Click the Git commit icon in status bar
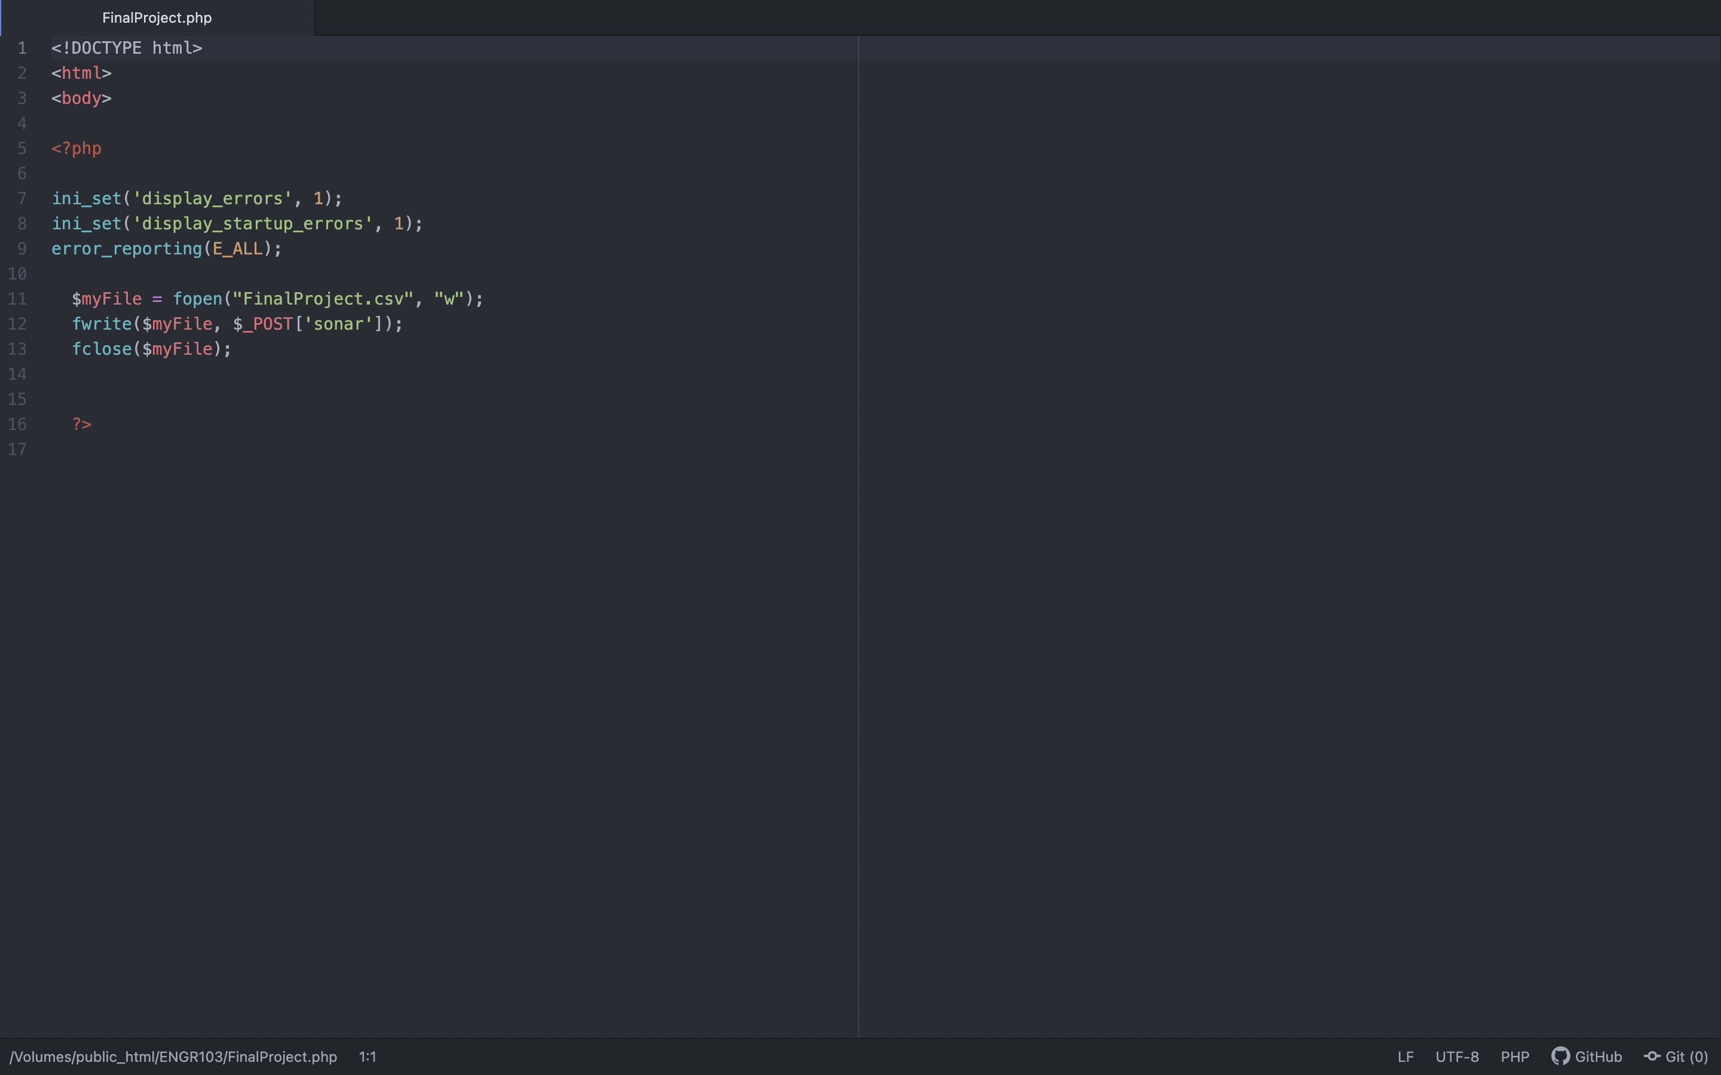Image resolution: width=1721 pixels, height=1075 pixels. [1652, 1056]
